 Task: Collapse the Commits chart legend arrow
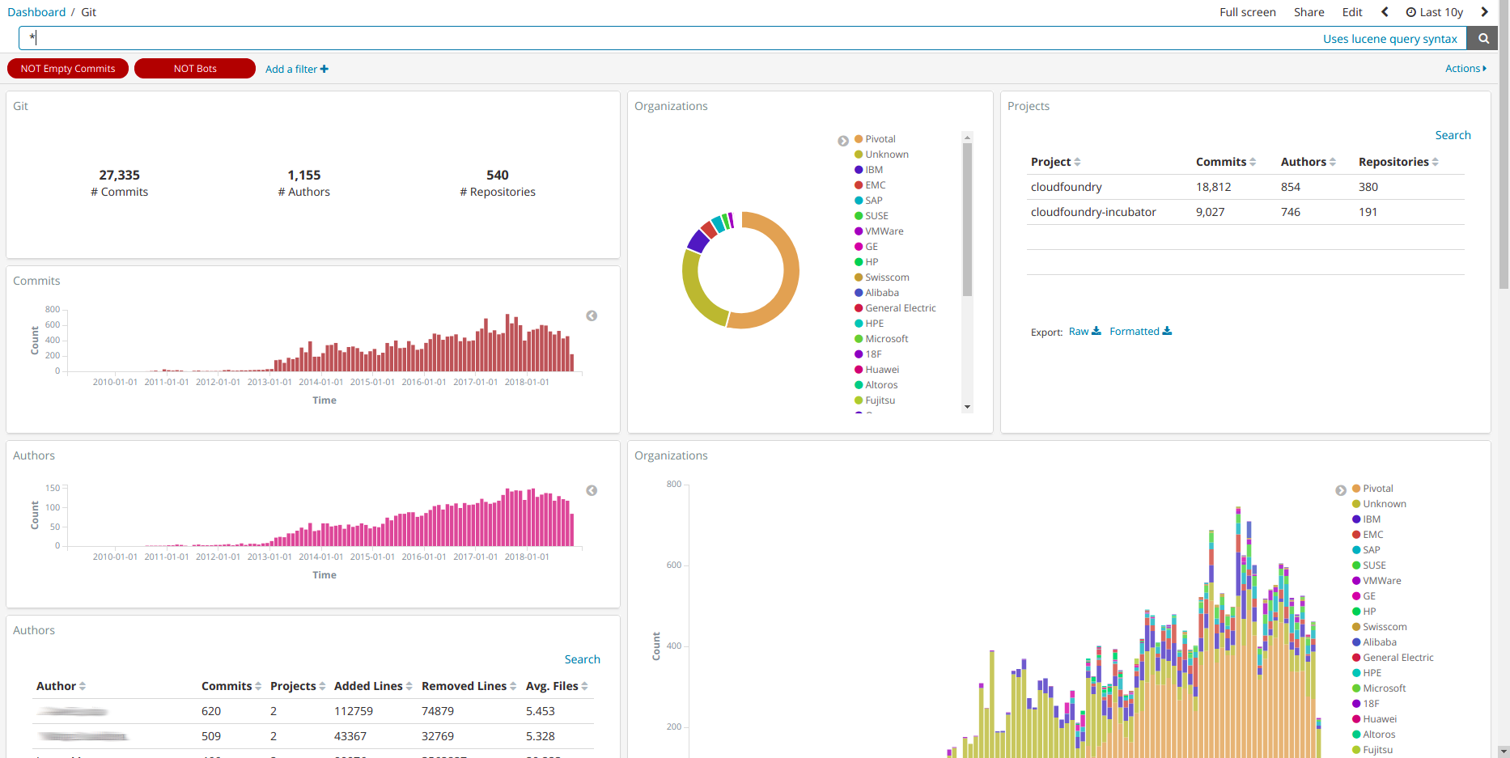pyautogui.click(x=592, y=316)
